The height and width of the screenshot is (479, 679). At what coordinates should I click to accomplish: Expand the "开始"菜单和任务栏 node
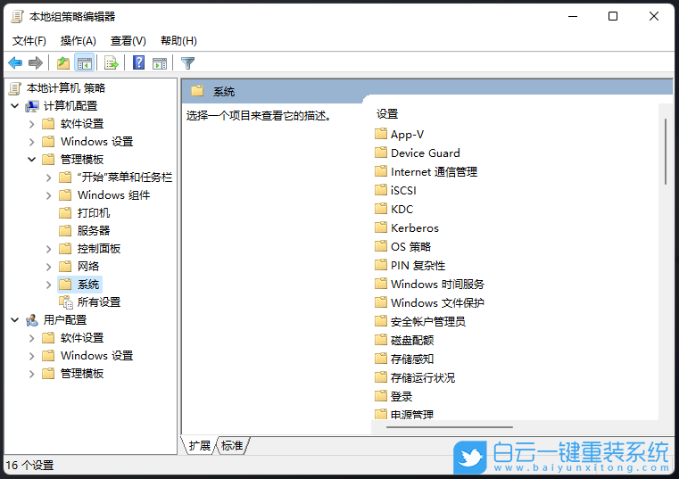click(48, 178)
